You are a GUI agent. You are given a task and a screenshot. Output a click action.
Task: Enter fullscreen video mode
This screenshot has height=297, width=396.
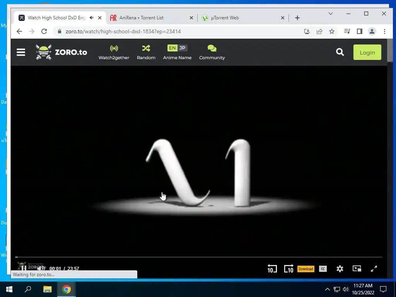(x=374, y=269)
